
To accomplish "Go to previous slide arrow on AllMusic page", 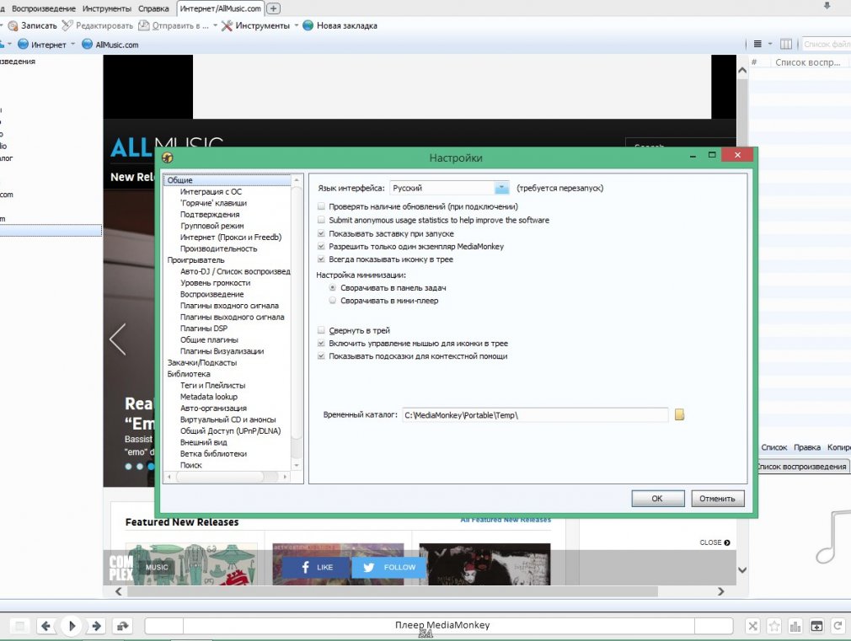I will point(118,339).
